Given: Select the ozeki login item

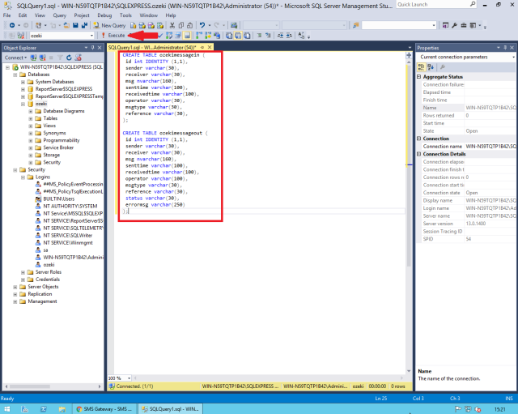Looking at the screenshot, I should 49,265.
